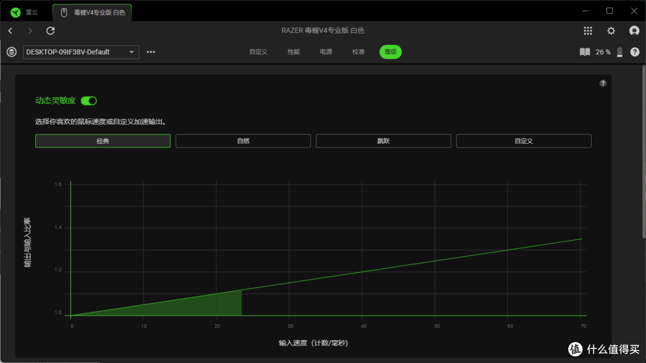646x363 pixels.
Task: Click the panel help question mark
Action: tap(603, 84)
